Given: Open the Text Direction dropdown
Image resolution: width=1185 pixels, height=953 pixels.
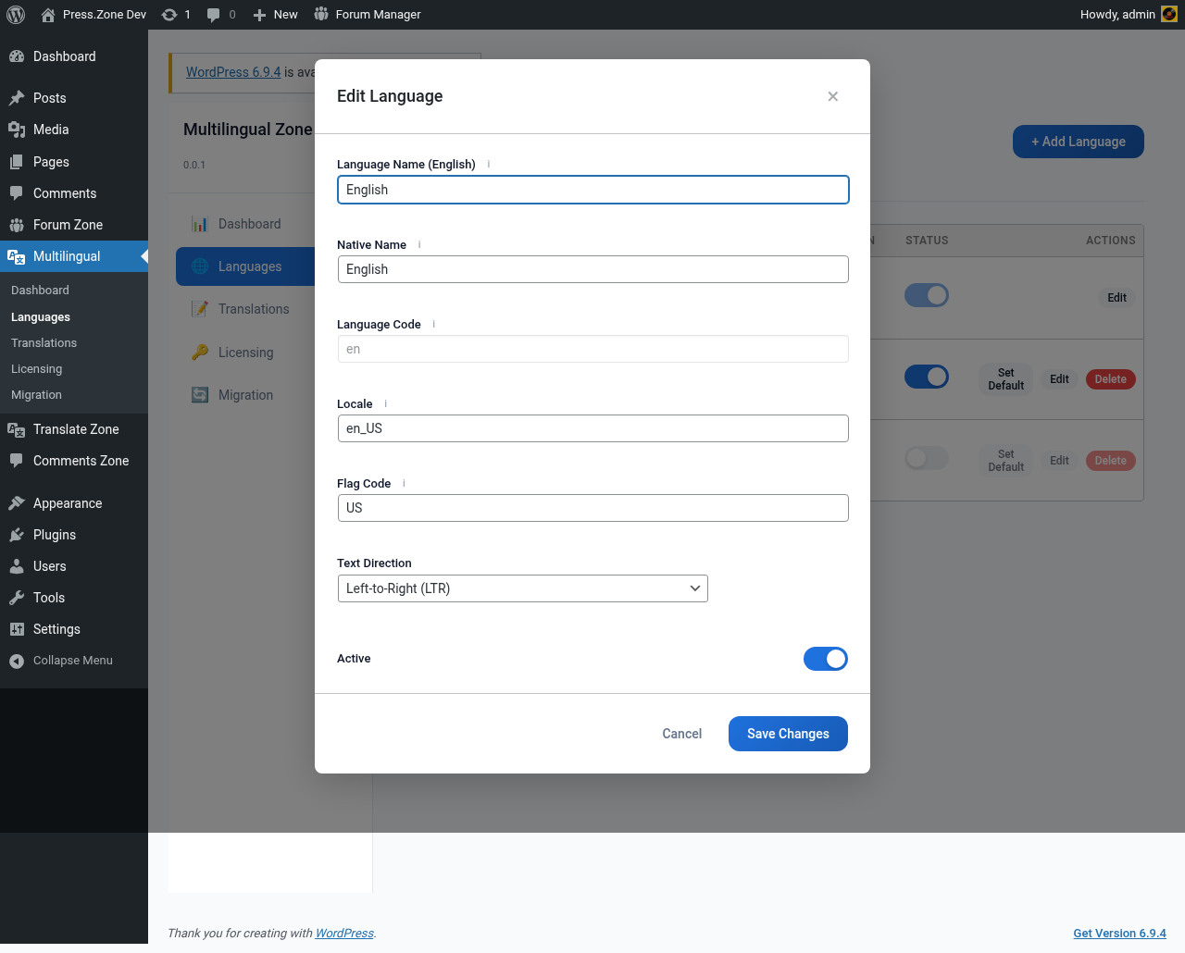Looking at the screenshot, I should [523, 588].
